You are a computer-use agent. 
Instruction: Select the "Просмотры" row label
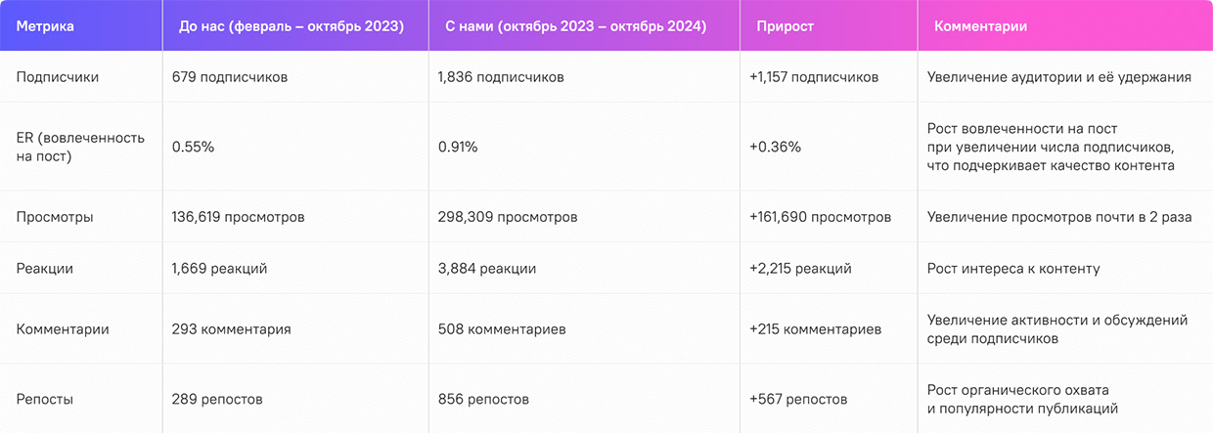point(55,217)
